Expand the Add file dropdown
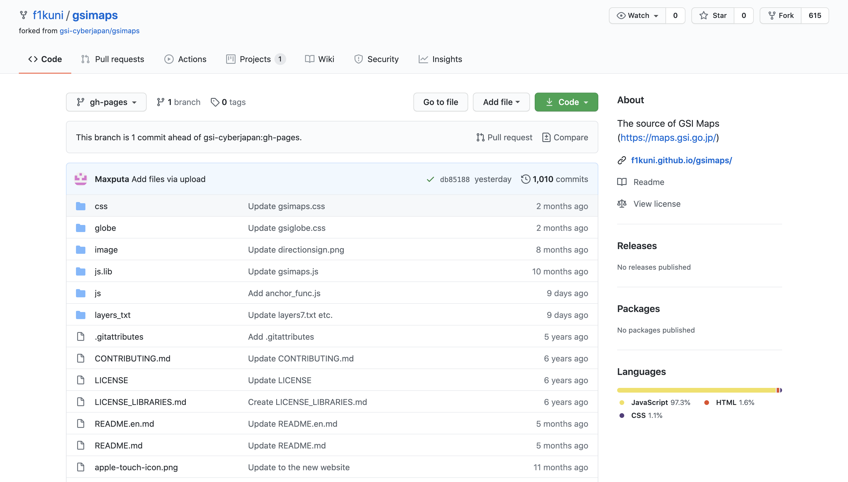The image size is (848, 482). [x=501, y=102]
